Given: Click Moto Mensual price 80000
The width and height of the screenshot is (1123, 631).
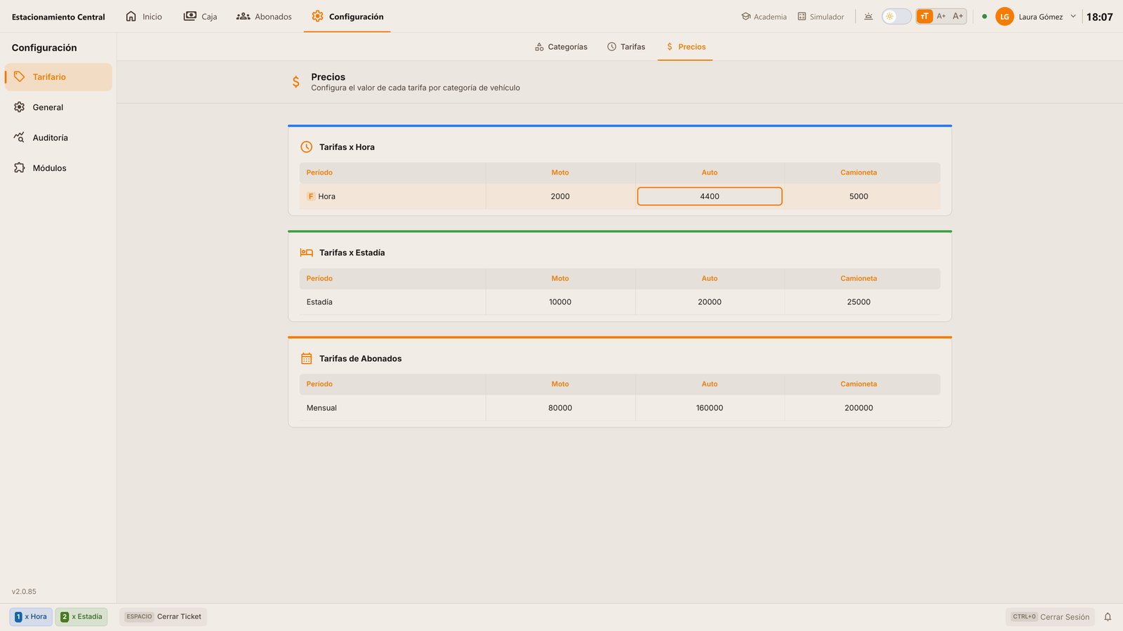Looking at the screenshot, I should pyautogui.click(x=560, y=408).
